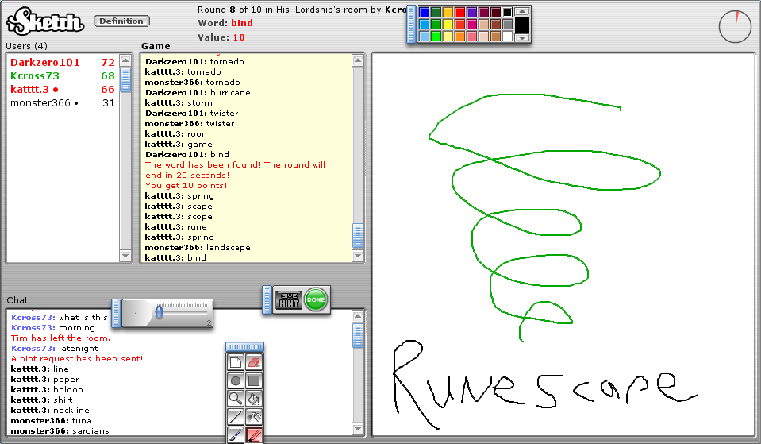Pick the gray color swatch
Viewport: 761px width, 444px height.
pyautogui.click(x=507, y=25)
